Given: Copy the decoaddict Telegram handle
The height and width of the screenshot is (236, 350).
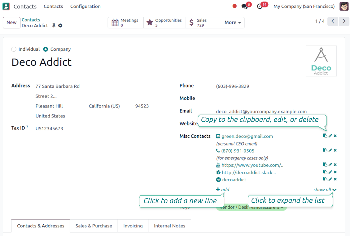Looking at the screenshot, I should [x=325, y=179].
